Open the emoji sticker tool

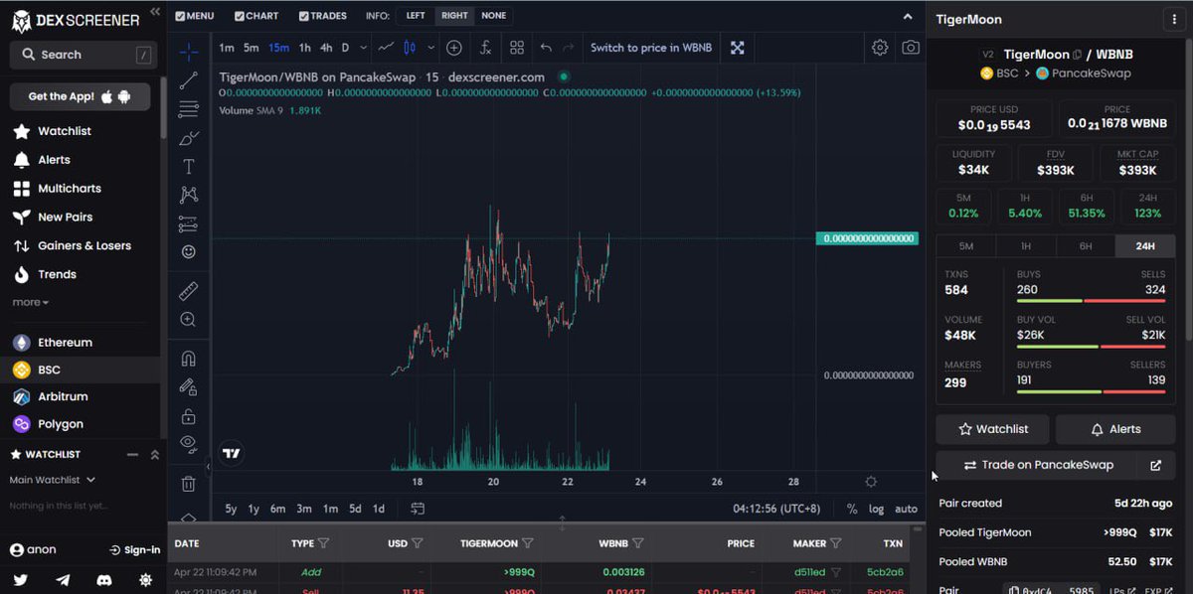click(x=189, y=252)
